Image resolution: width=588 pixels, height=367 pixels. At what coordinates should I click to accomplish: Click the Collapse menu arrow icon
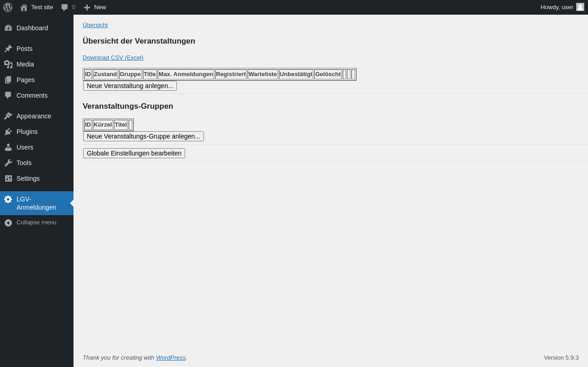pyautogui.click(x=8, y=222)
